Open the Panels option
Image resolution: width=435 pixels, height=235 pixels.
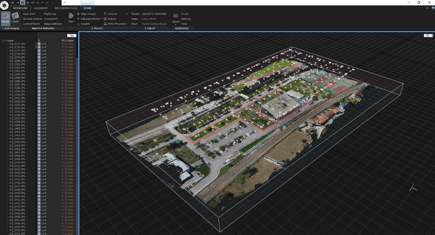(185, 14)
